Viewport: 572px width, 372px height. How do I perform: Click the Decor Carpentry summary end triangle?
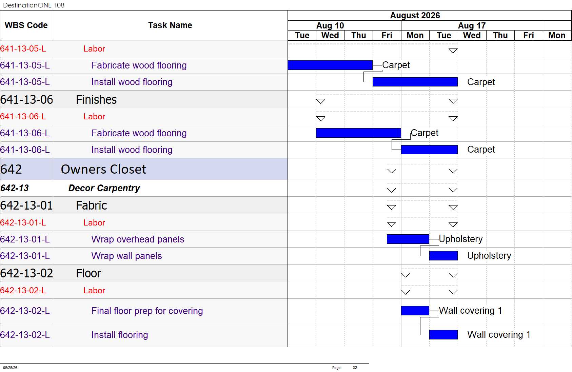click(453, 190)
